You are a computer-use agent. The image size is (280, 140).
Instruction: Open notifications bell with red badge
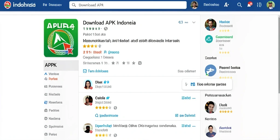(249, 5)
